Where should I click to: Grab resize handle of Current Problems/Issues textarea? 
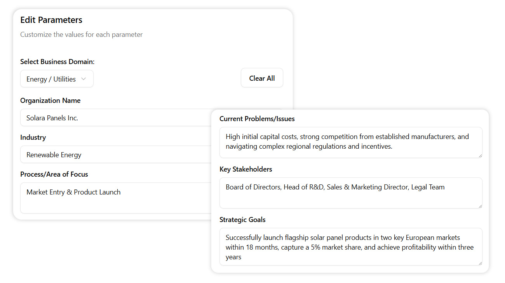pyautogui.click(x=480, y=155)
